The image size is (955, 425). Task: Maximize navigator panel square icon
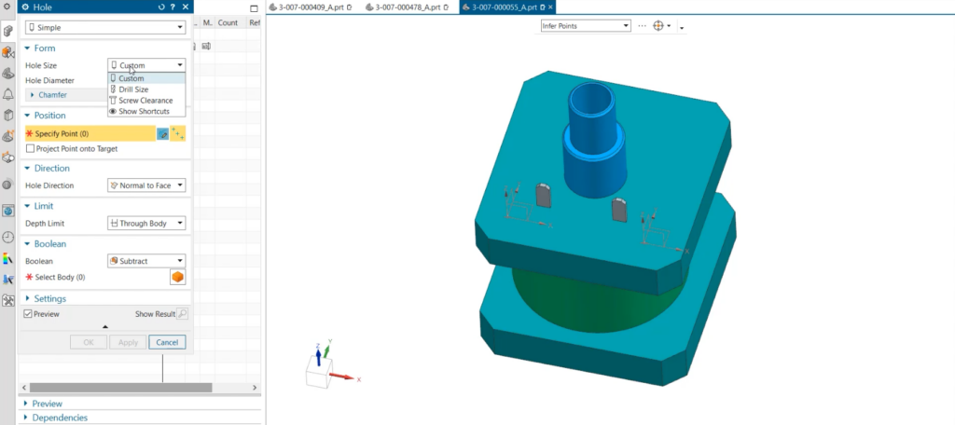pos(254,7)
